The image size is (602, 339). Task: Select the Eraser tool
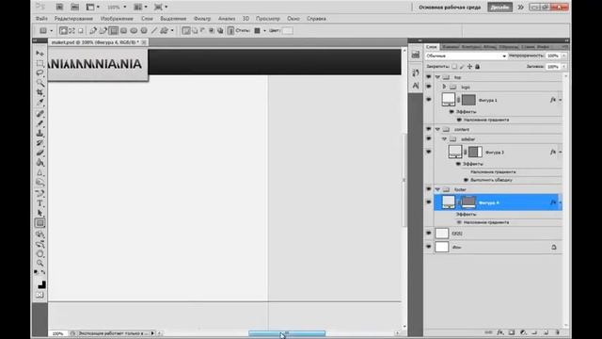pos(40,153)
